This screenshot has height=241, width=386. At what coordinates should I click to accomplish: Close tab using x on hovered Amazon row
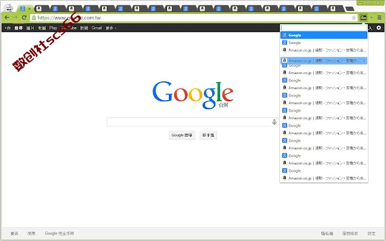(x=364, y=61)
